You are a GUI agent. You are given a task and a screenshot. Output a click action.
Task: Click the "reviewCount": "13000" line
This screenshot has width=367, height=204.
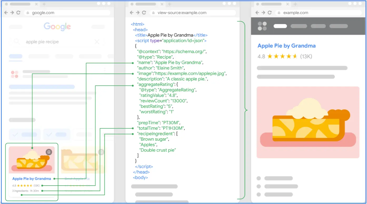click(x=163, y=101)
